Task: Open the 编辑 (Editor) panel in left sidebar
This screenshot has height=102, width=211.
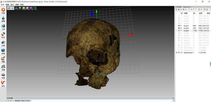Action: [3, 19]
